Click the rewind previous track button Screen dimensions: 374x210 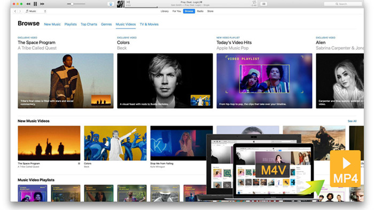coord(28,4)
